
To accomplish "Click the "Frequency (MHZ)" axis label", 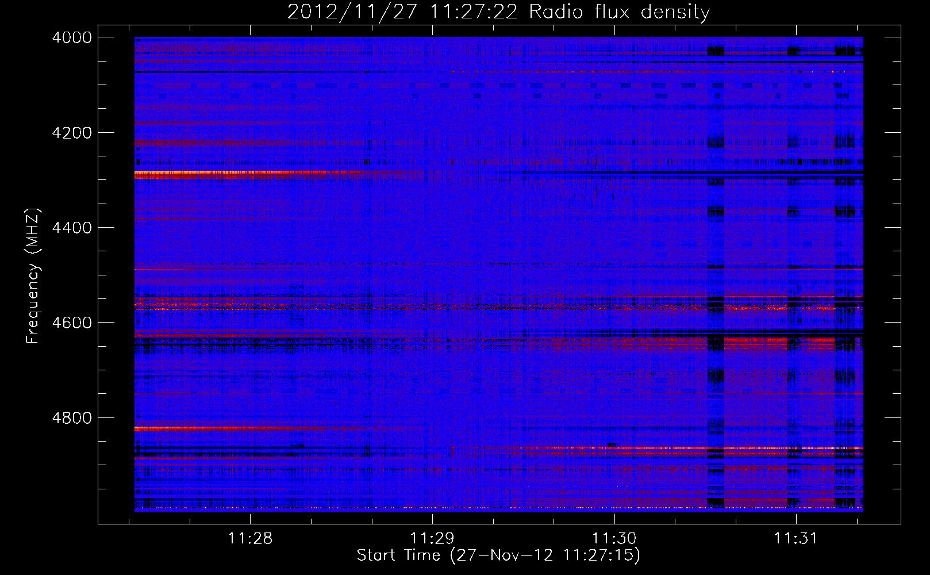I will [x=33, y=276].
